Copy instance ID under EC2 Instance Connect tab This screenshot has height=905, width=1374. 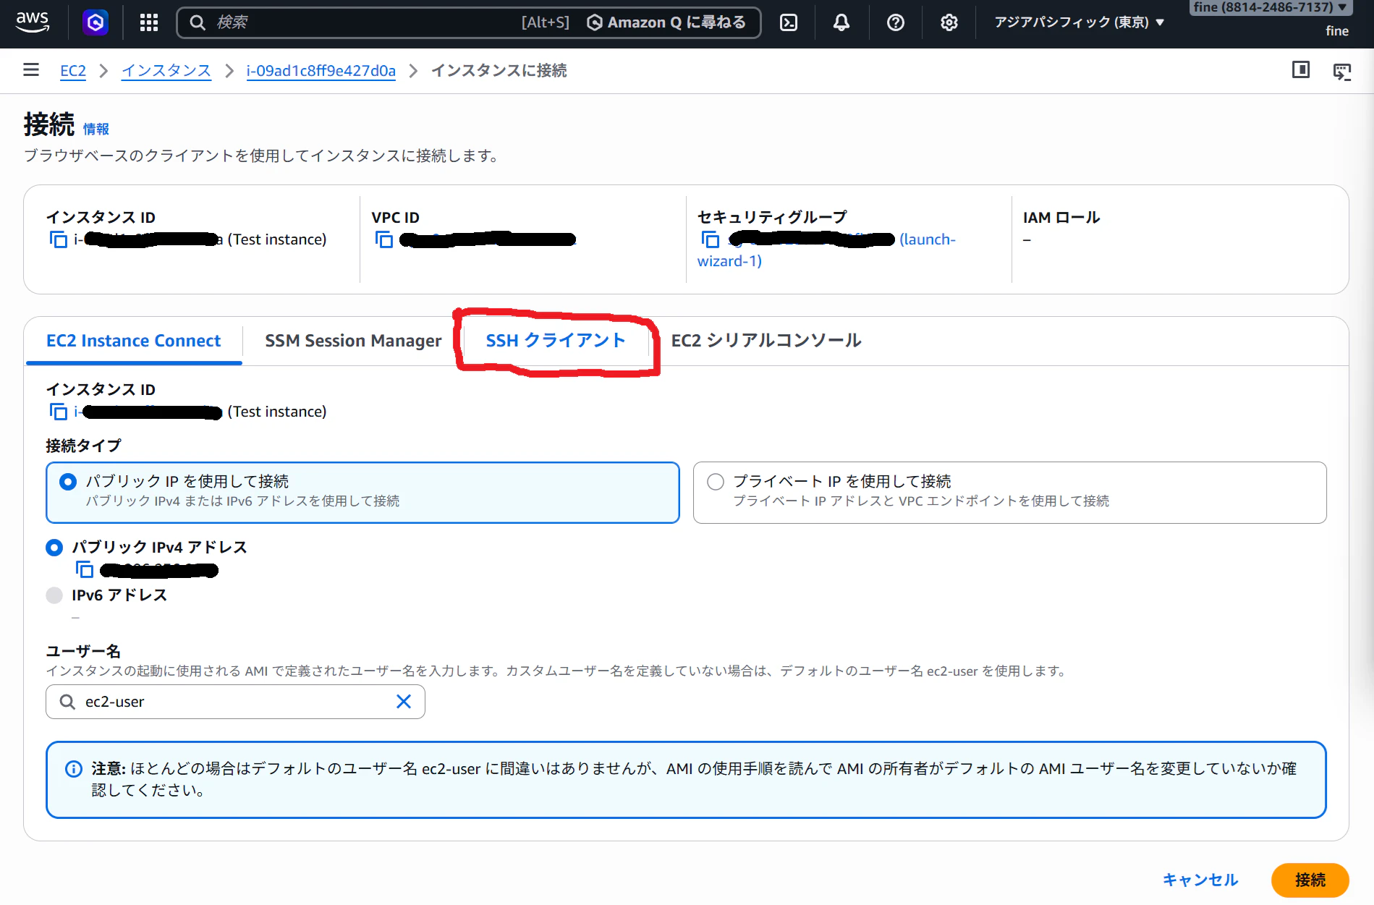58,412
